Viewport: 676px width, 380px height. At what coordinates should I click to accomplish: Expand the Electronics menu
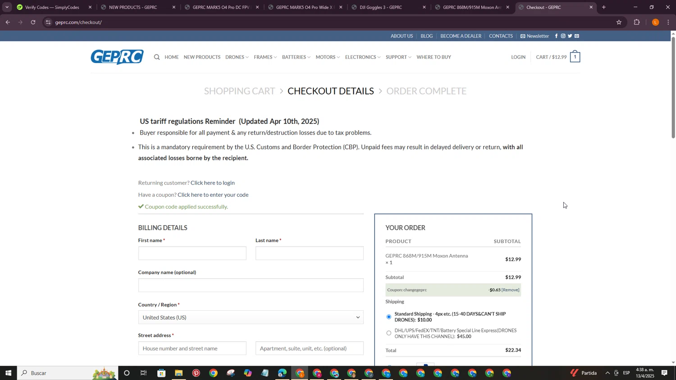362,57
